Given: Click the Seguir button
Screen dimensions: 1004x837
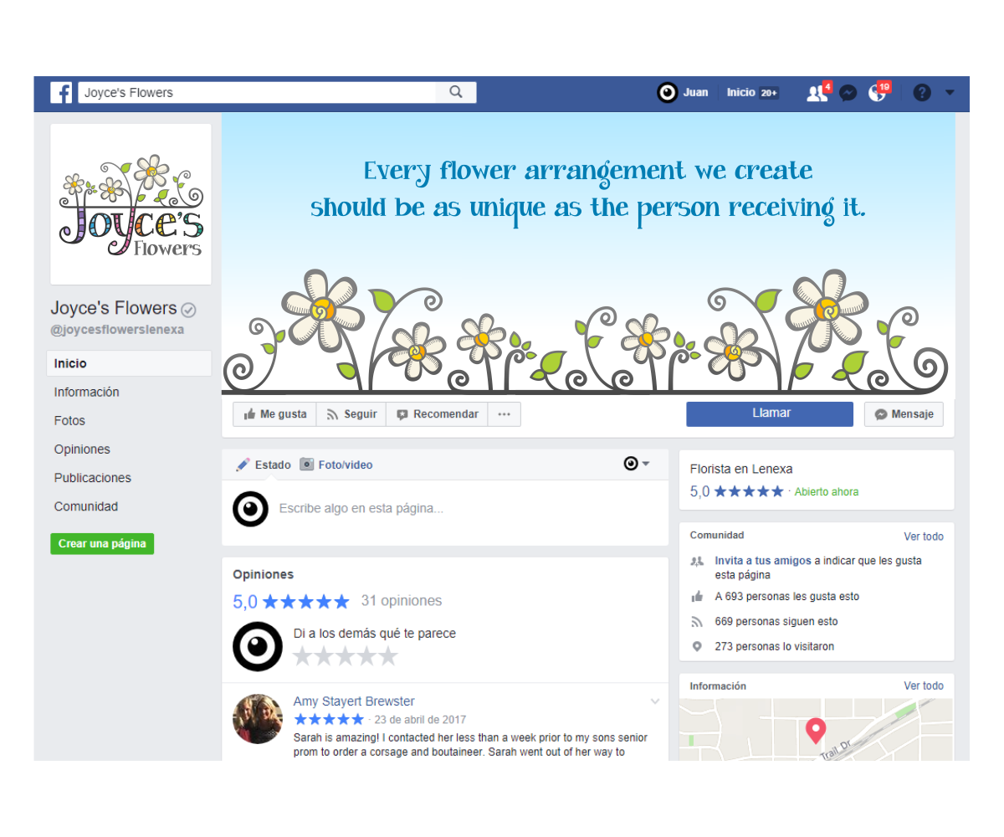Looking at the screenshot, I should point(351,414).
